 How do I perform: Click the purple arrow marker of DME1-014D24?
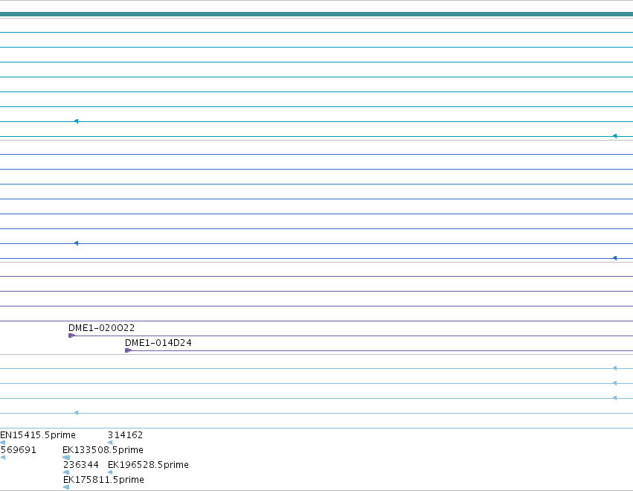click(x=129, y=350)
